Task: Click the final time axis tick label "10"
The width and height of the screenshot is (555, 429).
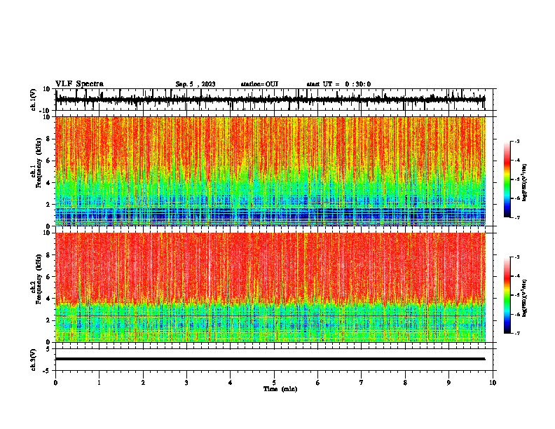Action: (x=493, y=383)
